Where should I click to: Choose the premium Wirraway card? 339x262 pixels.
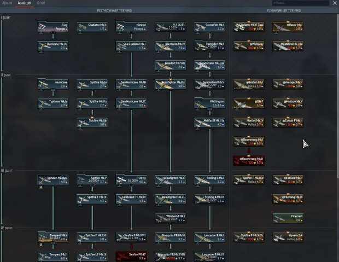(249, 46)
